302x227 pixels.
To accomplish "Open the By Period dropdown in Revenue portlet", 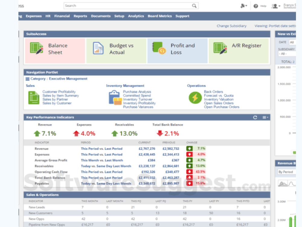I will click(287, 172).
